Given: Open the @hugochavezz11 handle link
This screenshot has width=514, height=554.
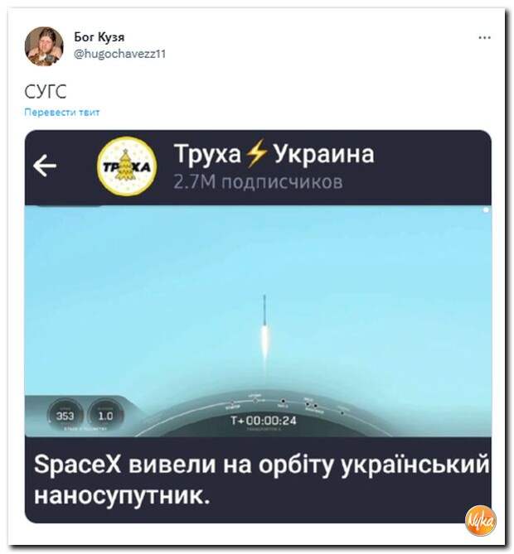Looking at the screenshot, I should [119, 54].
